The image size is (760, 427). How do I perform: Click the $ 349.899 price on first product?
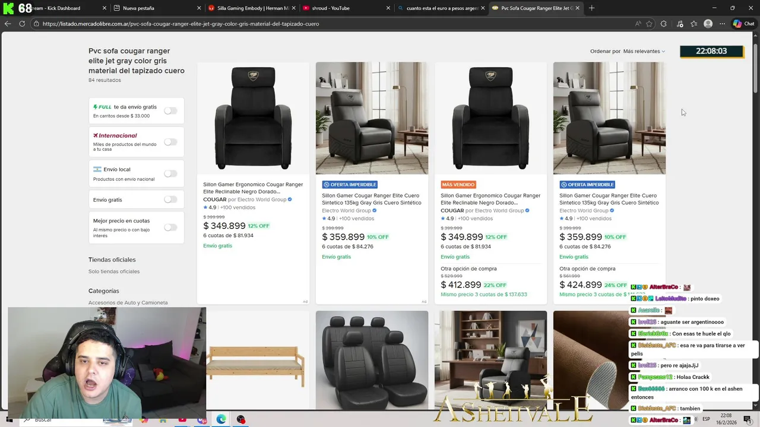point(224,226)
